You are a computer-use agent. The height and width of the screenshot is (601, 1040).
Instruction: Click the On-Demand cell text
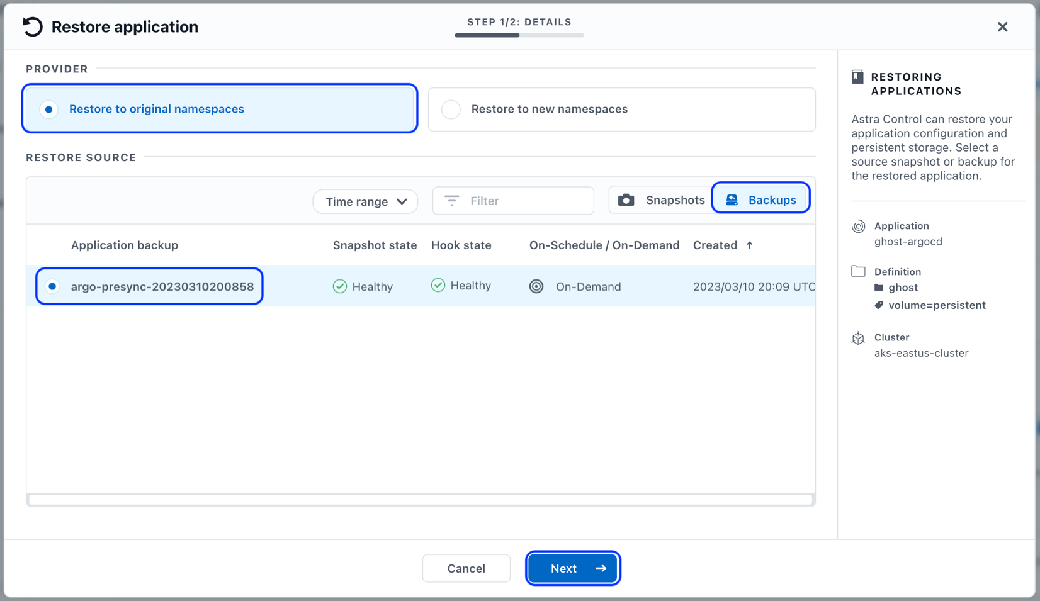(x=588, y=286)
